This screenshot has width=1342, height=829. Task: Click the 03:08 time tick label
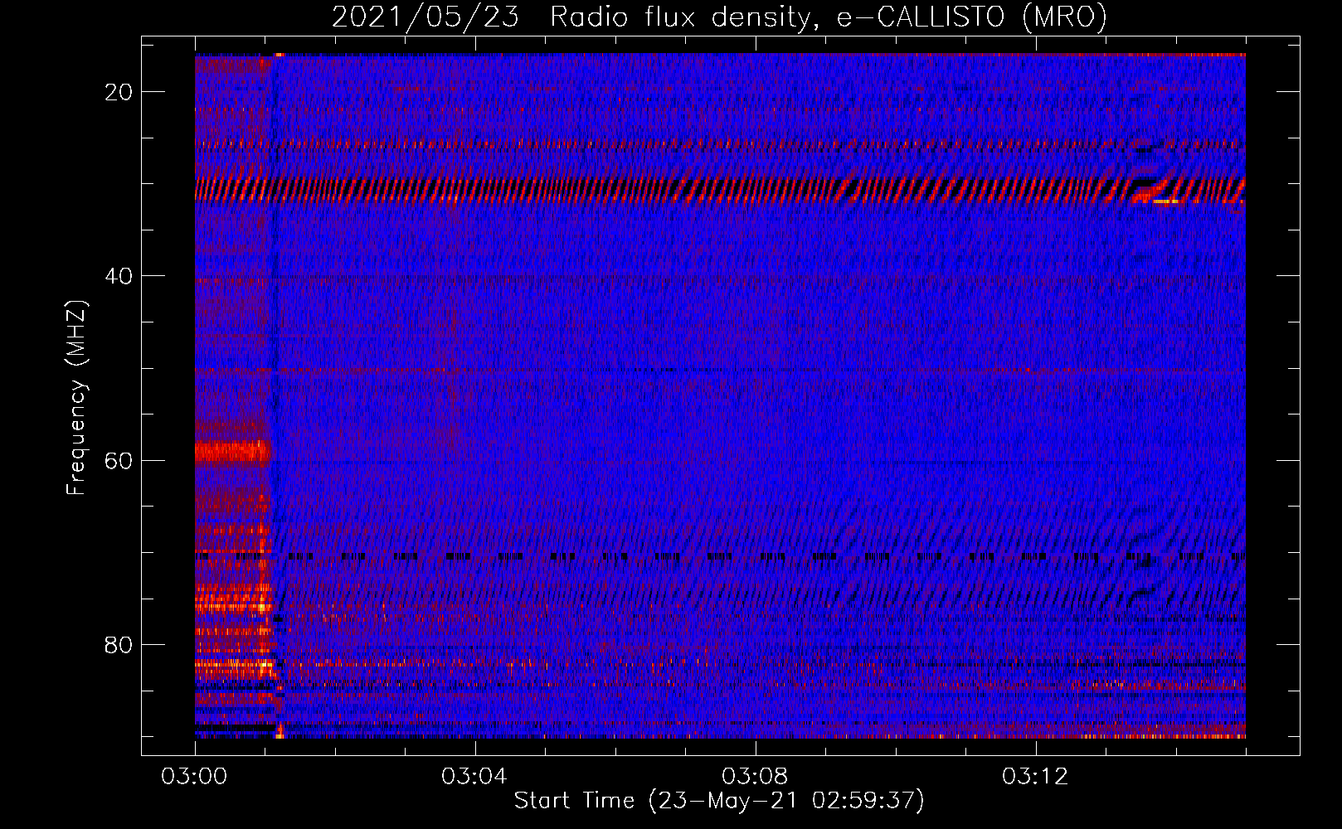(x=755, y=777)
